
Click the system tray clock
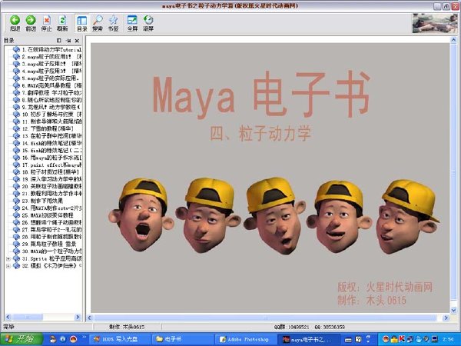pos(448,339)
